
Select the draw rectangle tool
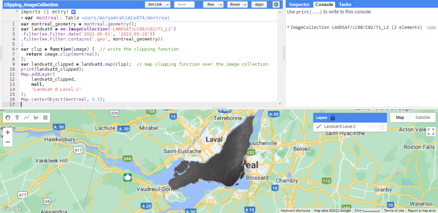click(x=45, y=118)
